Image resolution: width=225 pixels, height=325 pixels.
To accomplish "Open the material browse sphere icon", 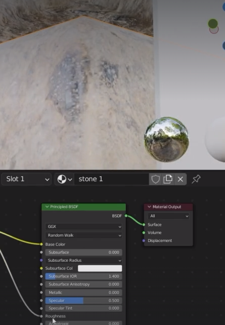I will point(64,179).
